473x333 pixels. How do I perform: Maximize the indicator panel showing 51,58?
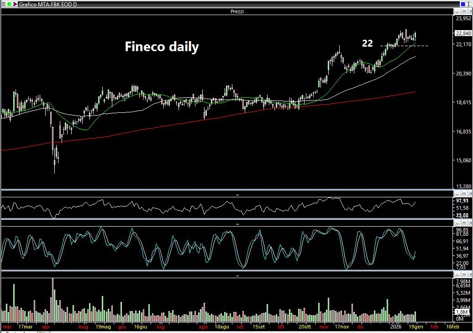coord(464,194)
